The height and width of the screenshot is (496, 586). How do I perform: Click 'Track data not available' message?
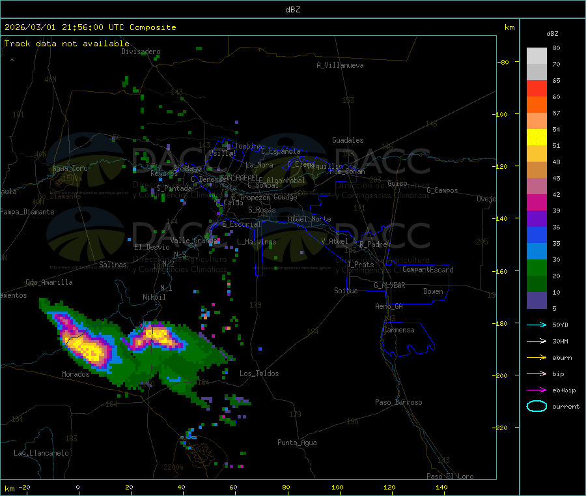66,44
